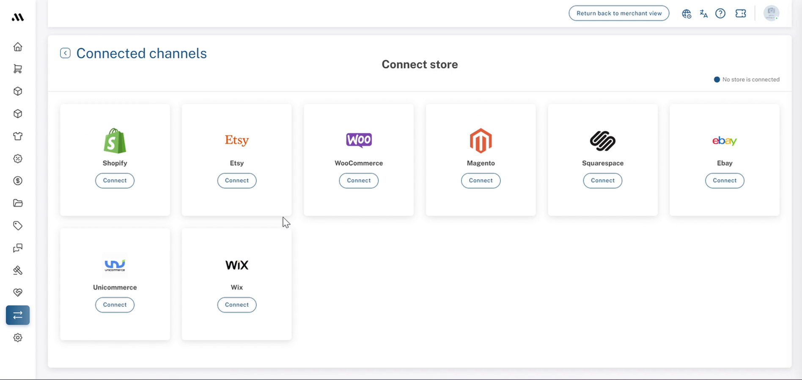Open the user profile avatar
This screenshot has width=802, height=380.
coord(771,13)
